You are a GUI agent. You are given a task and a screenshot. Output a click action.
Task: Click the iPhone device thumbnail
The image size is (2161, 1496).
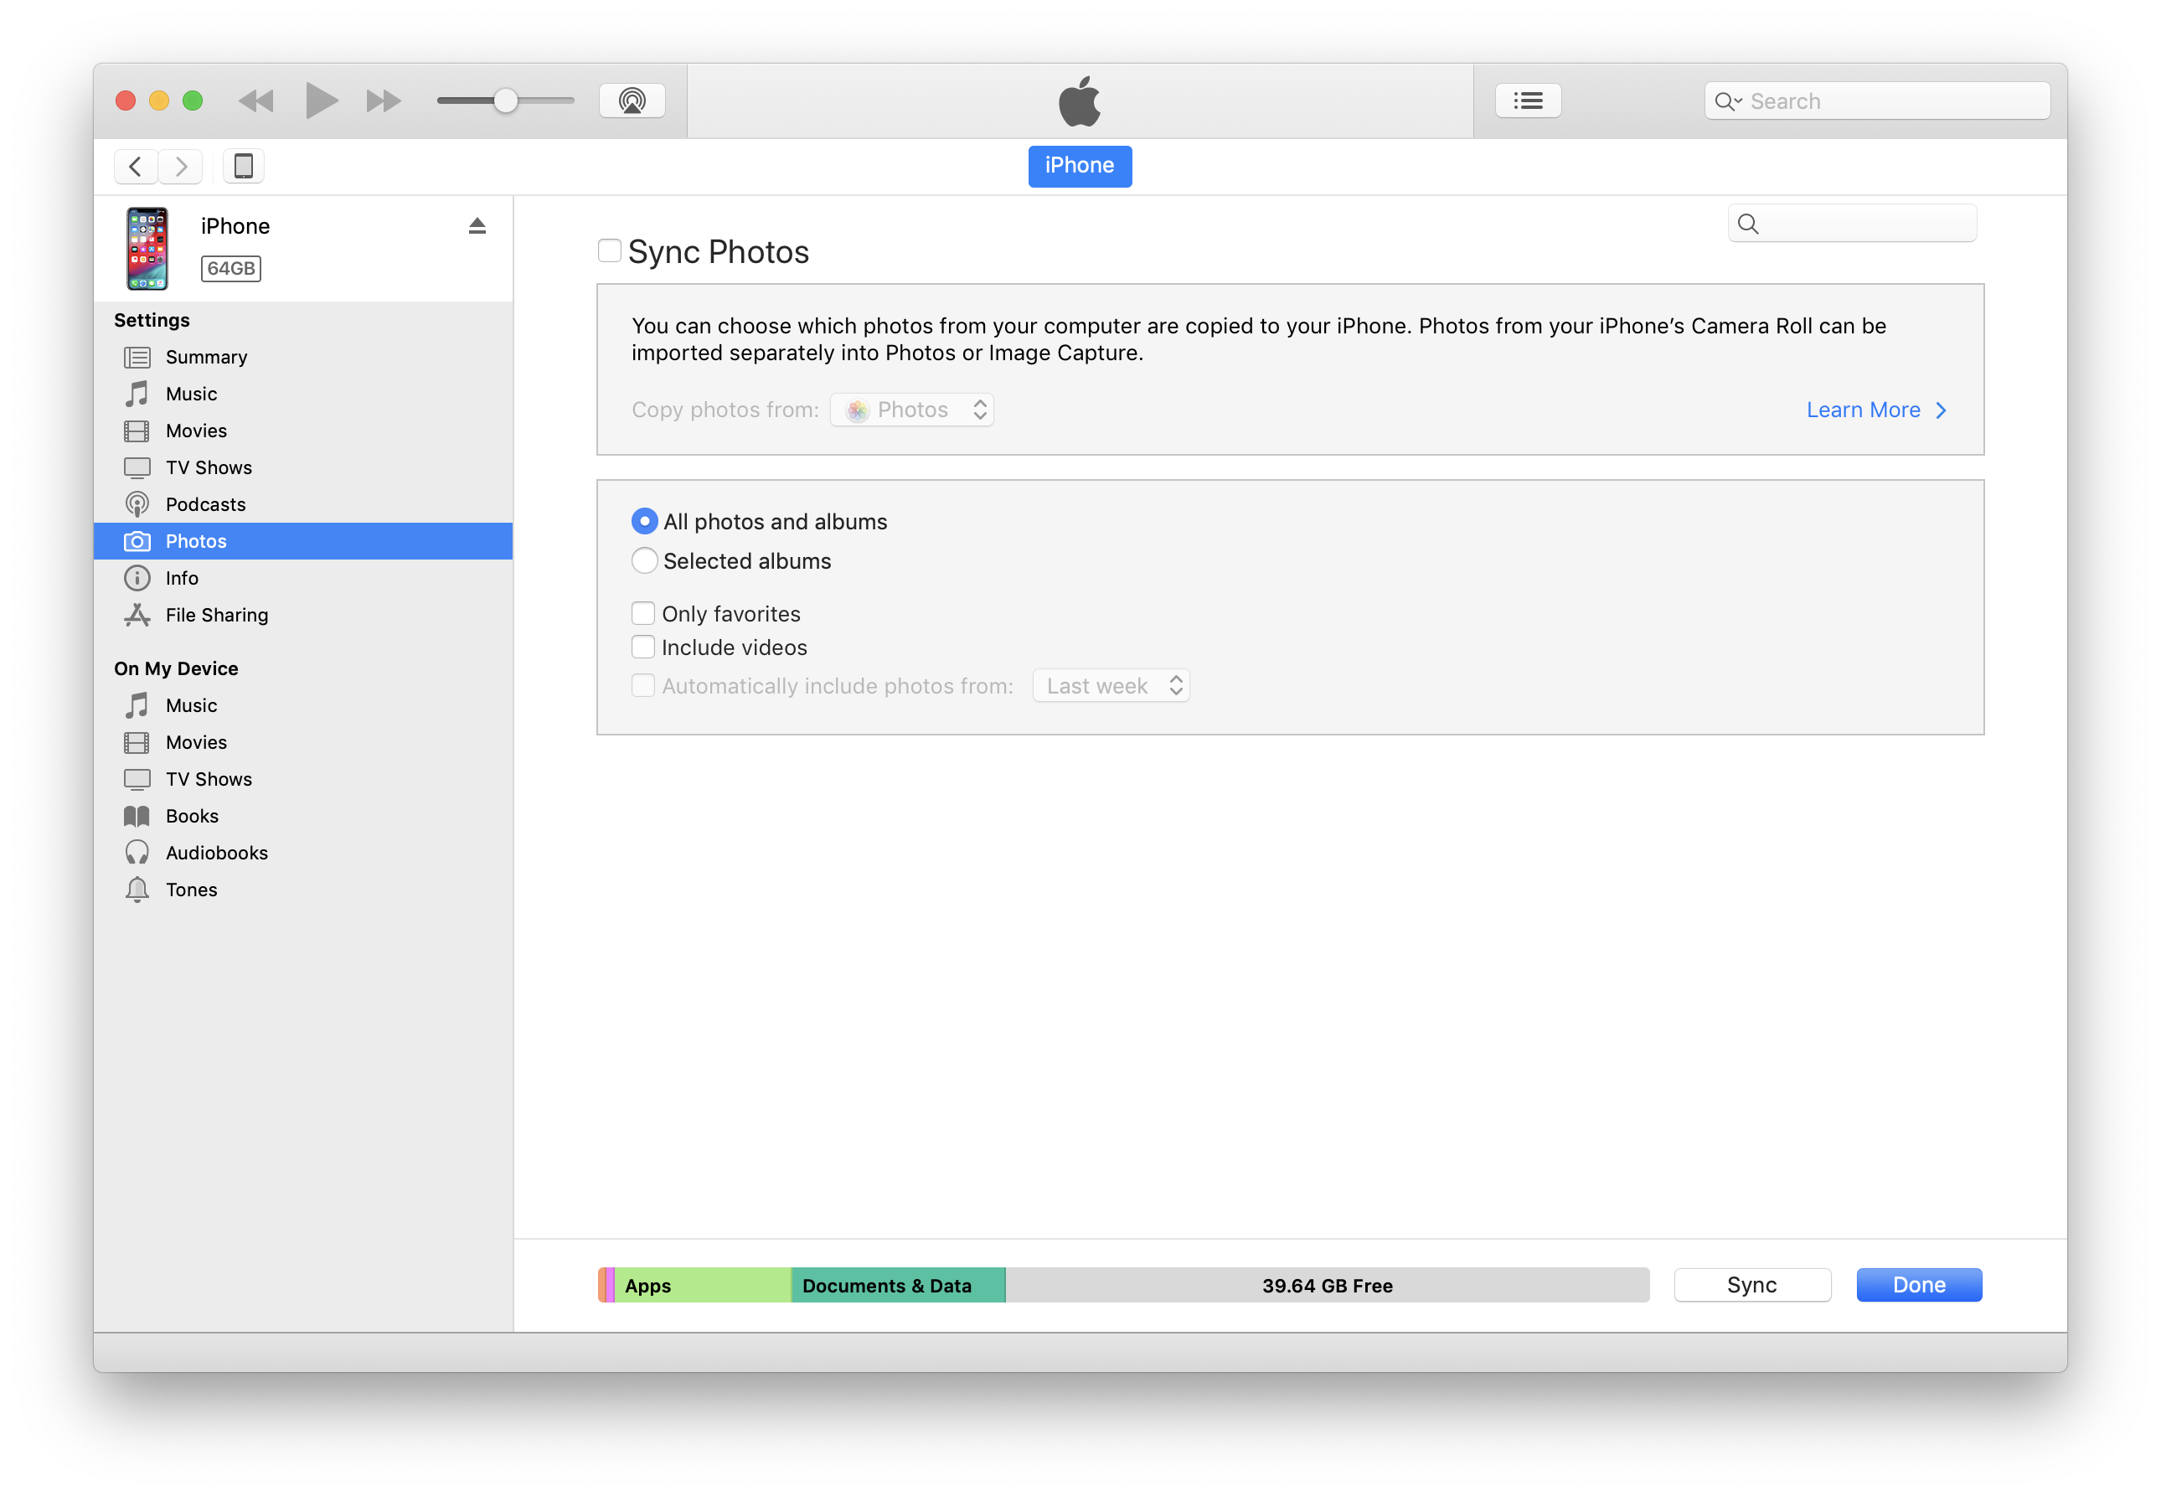click(x=147, y=249)
